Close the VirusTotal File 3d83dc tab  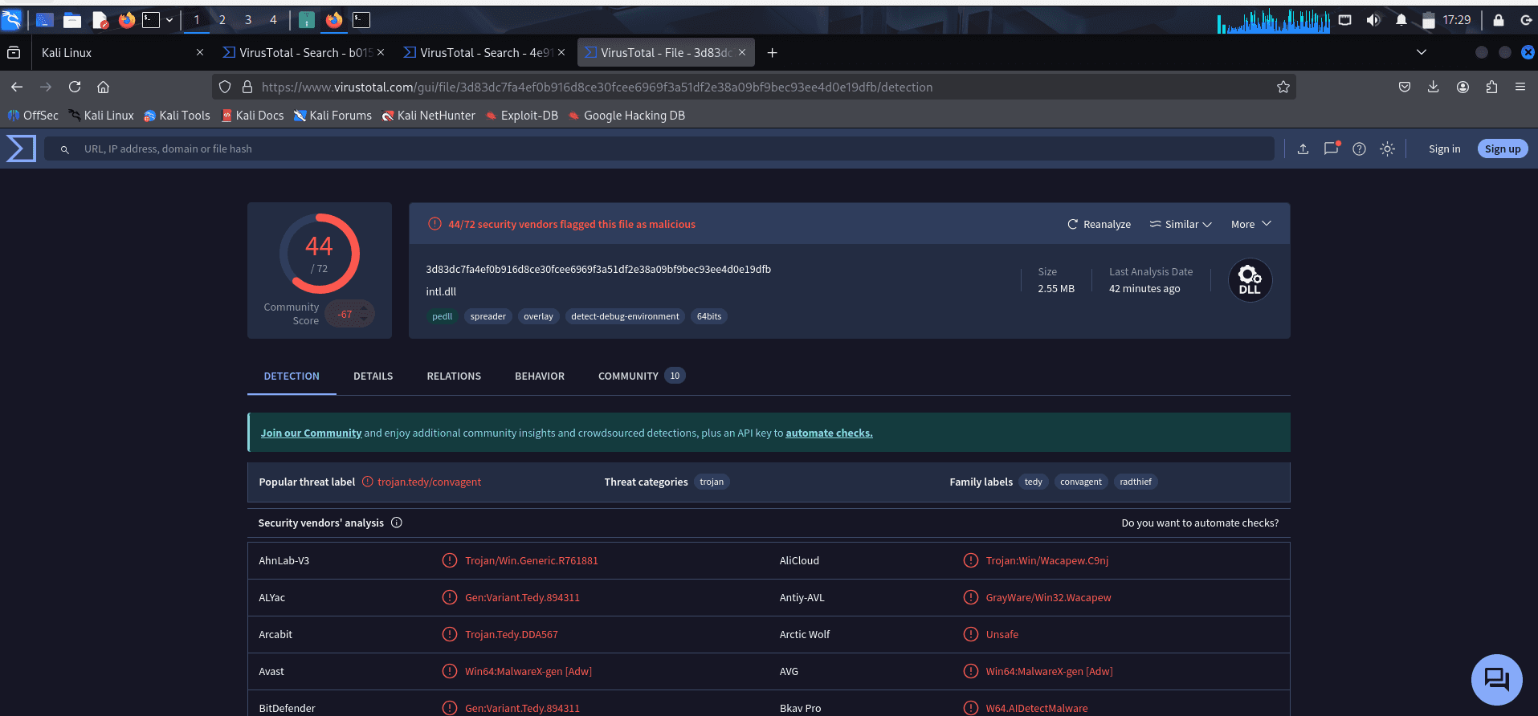point(742,52)
